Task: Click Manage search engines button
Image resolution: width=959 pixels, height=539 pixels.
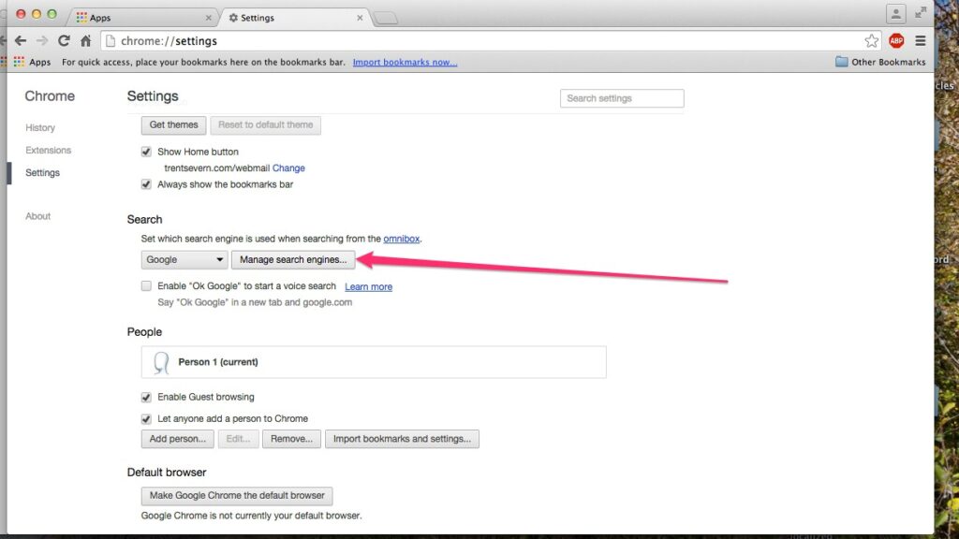Action: 291,259
